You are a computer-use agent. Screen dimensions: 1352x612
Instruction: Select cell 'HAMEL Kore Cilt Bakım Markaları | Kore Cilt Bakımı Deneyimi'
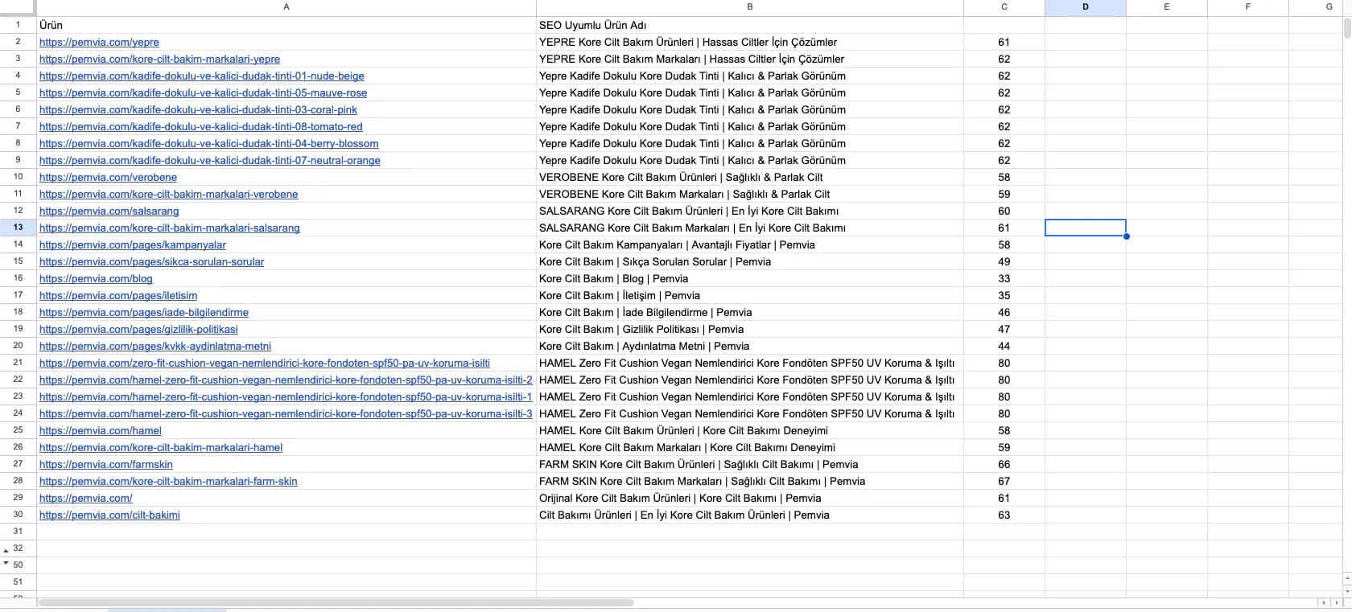pos(750,447)
